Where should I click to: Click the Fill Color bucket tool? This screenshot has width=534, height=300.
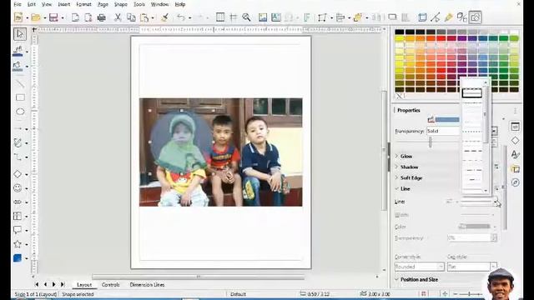[18, 66]
